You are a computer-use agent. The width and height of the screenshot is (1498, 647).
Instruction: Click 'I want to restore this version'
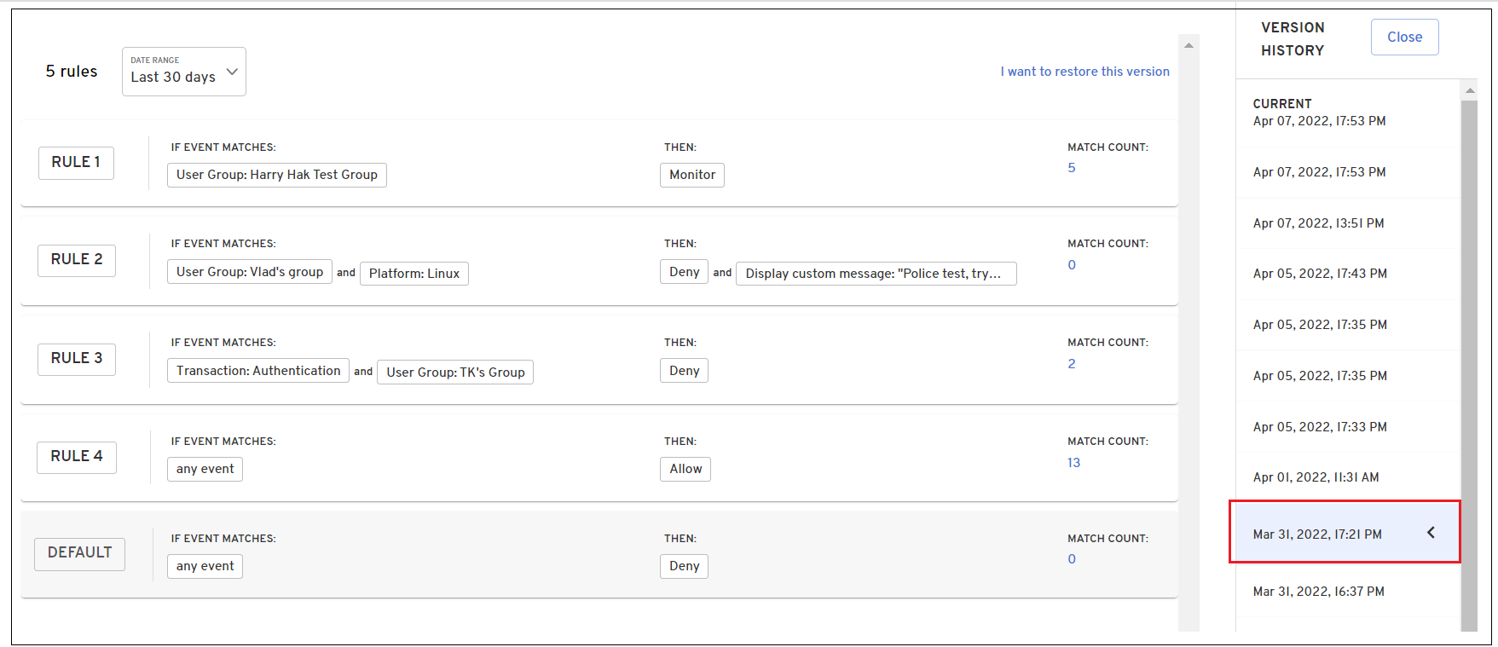[1084, 72]
